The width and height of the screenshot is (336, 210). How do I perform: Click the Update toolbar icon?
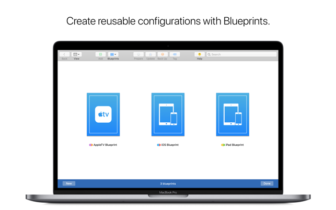pos(150,54)
